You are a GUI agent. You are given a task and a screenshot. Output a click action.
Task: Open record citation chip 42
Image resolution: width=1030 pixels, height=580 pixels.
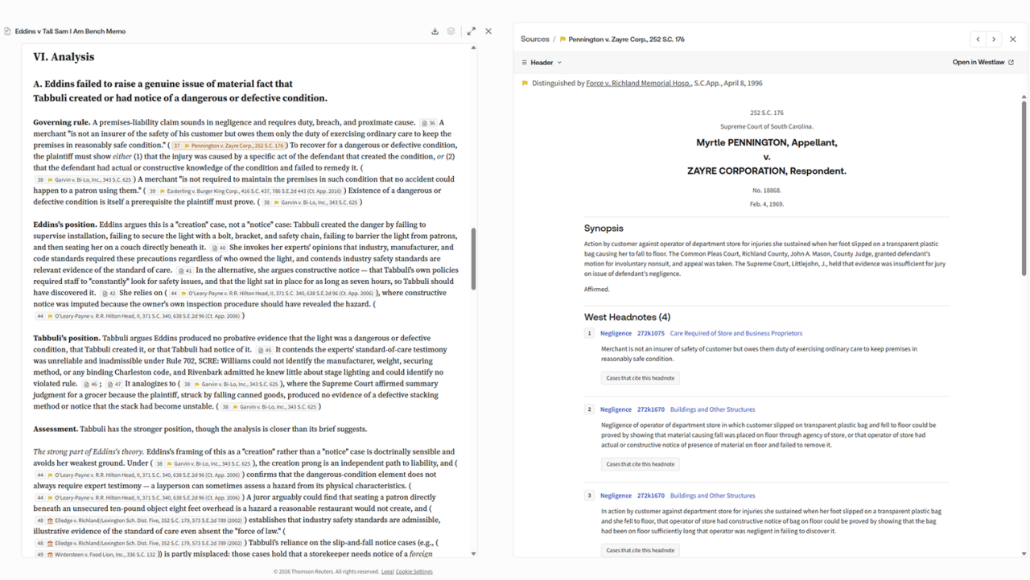click(x=109, y=294)
